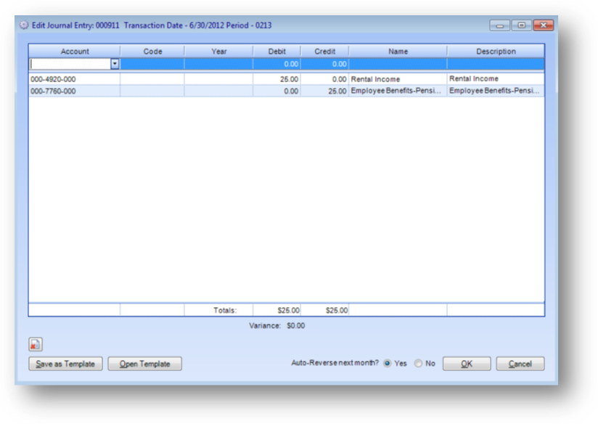Click Employee Benefits-Pensi... in Description column
The image size is (598, 424).
[494, 91]
